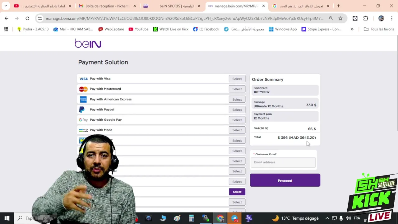This screenshot has height=224, width=398.
Task: Close the Gmail Boîte de réception tab
Action: [x=135, y=6]
